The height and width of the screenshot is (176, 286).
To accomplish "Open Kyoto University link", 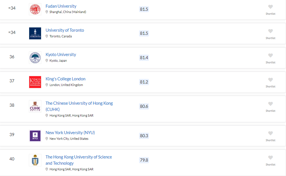I will (61, 55).
